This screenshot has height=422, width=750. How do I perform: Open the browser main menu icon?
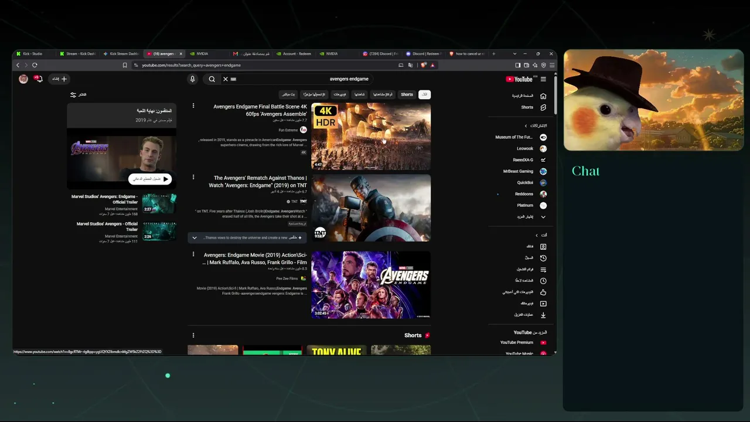pos(551,65)
